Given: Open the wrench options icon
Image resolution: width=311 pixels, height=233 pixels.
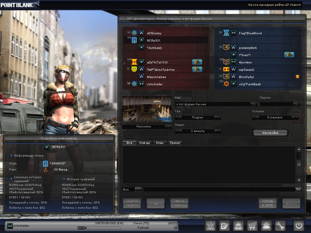Looking at the screenshot, I should tap(280, 226).
